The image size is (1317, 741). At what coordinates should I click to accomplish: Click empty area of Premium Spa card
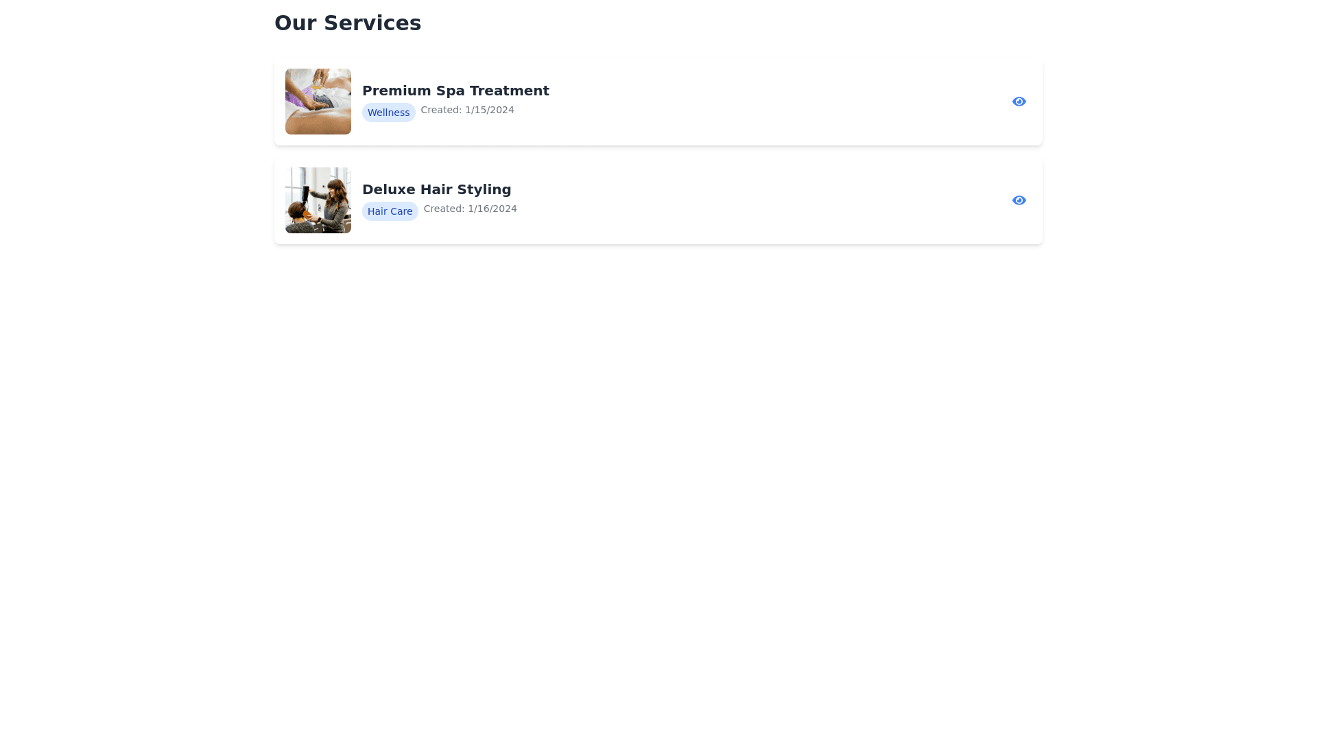pos(755,102)
